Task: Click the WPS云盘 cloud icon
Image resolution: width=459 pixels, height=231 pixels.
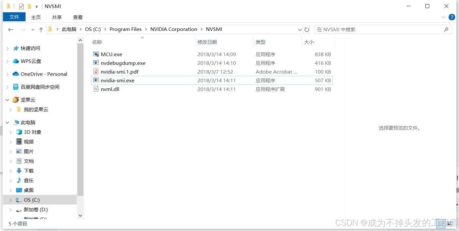Action: coord(16,61)
